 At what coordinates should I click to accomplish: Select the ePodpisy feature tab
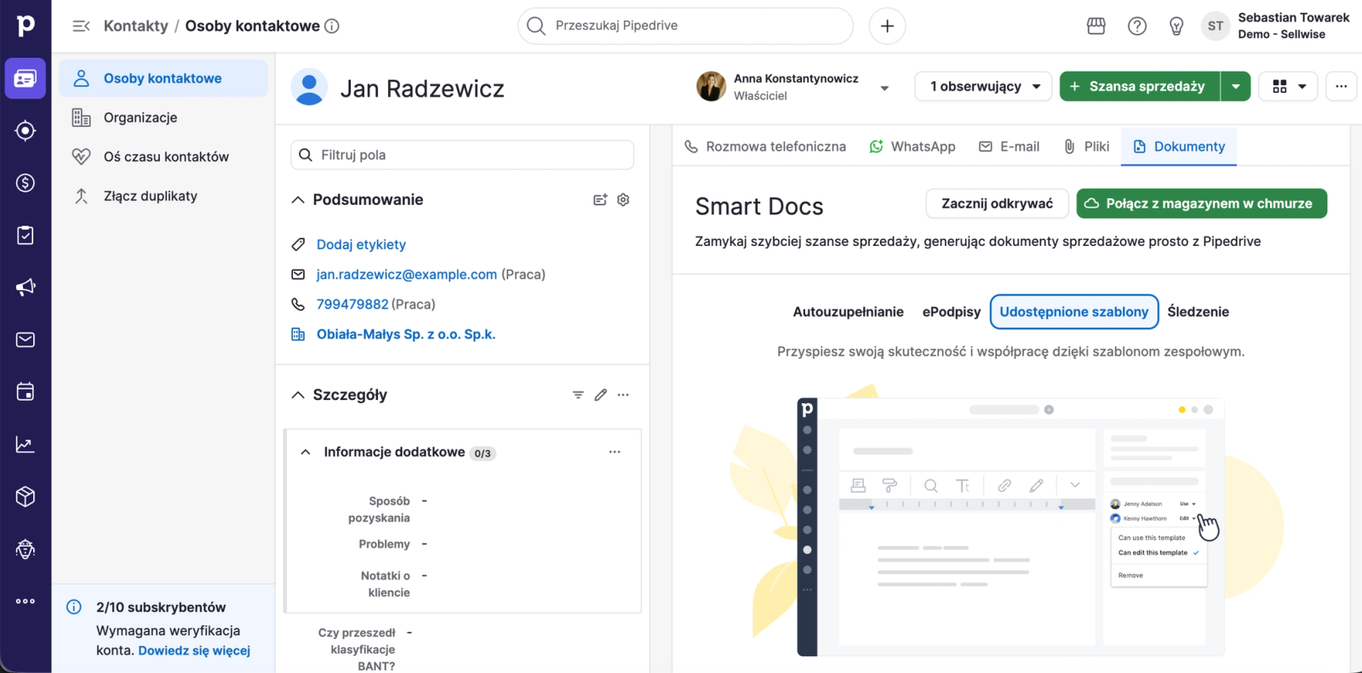point(951,311)
